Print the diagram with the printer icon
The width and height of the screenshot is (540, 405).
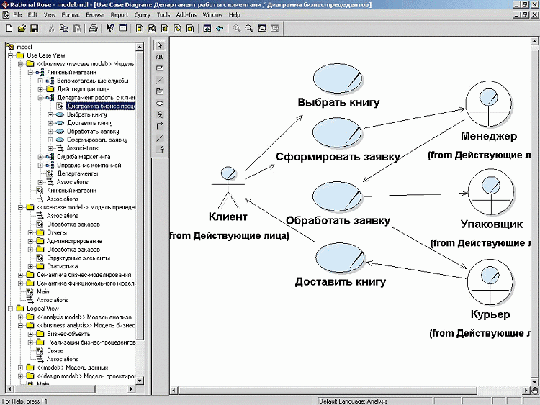93,29
